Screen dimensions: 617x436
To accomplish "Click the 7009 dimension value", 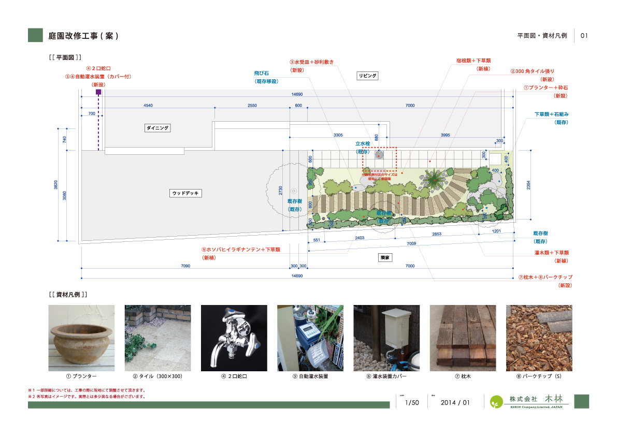I will coord(411,244).
